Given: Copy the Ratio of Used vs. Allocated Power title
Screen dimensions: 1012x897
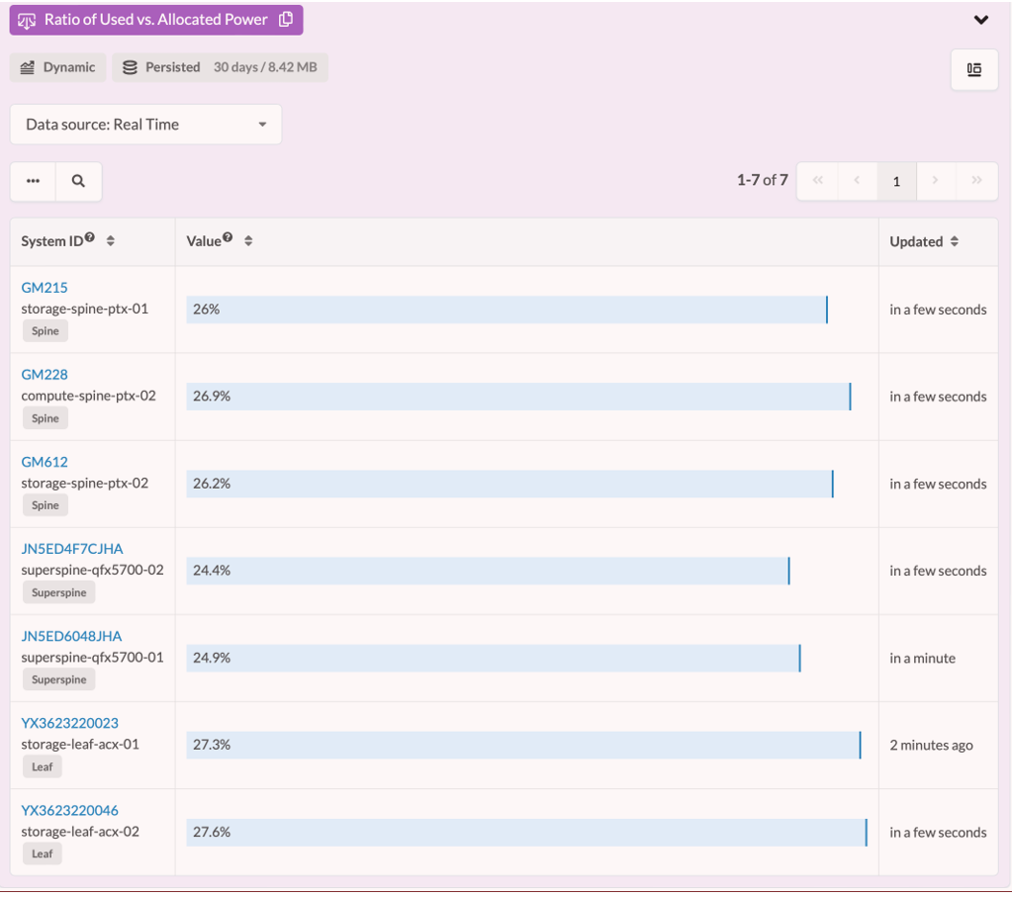Looking at the screenshot, I should click(x=286, y=20).
